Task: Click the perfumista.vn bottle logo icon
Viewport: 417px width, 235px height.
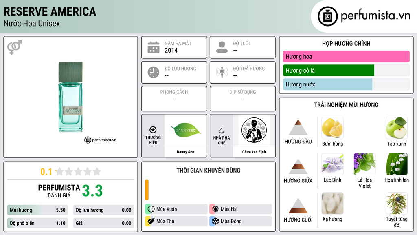Action: point(327,16)
